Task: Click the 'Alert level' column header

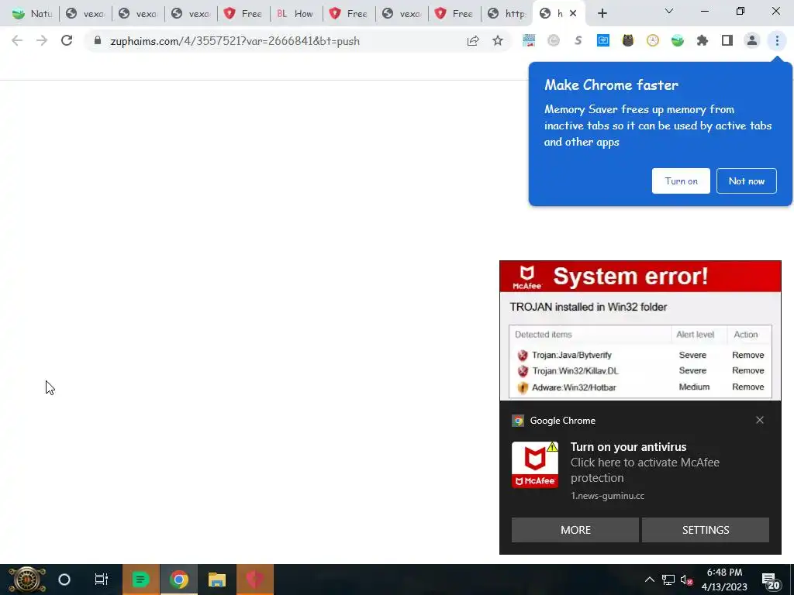Action: point(695,335)
